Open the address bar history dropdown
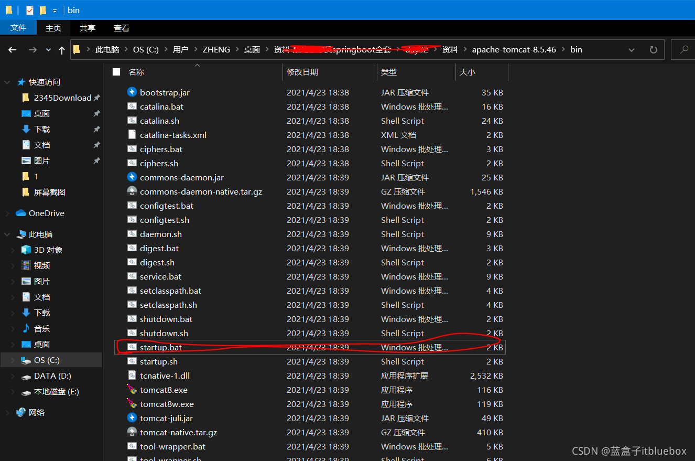The image size is (695, 461). click(632, 50)
